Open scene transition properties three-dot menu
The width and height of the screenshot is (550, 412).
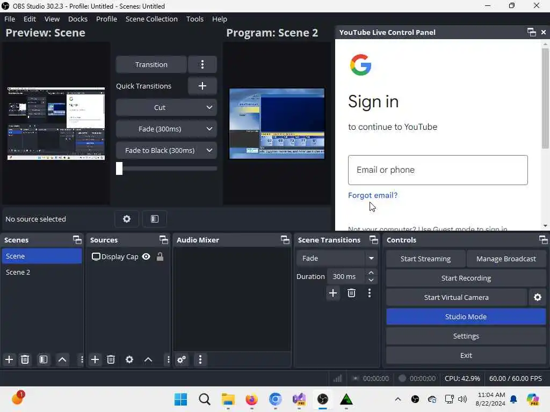click(x=370, y=293)
